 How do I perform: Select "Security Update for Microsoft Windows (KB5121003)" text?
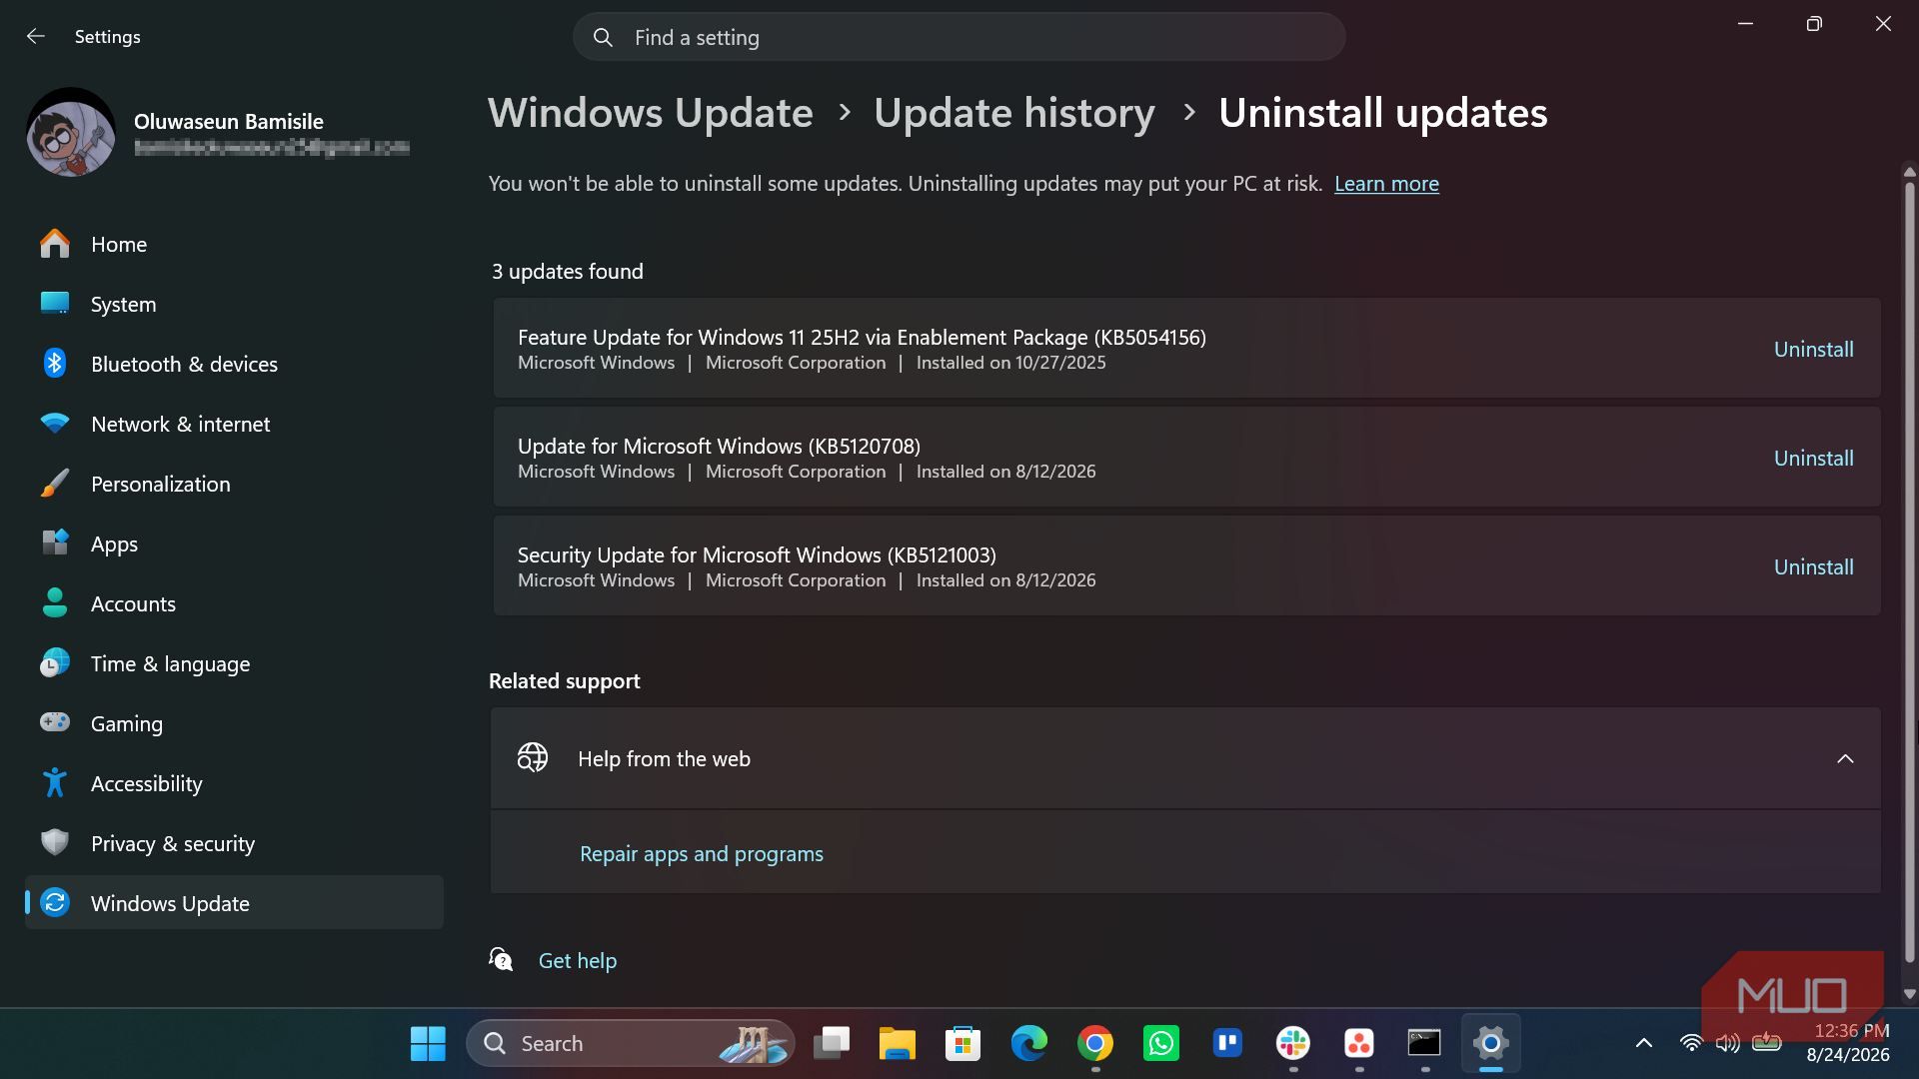point(757,554)
